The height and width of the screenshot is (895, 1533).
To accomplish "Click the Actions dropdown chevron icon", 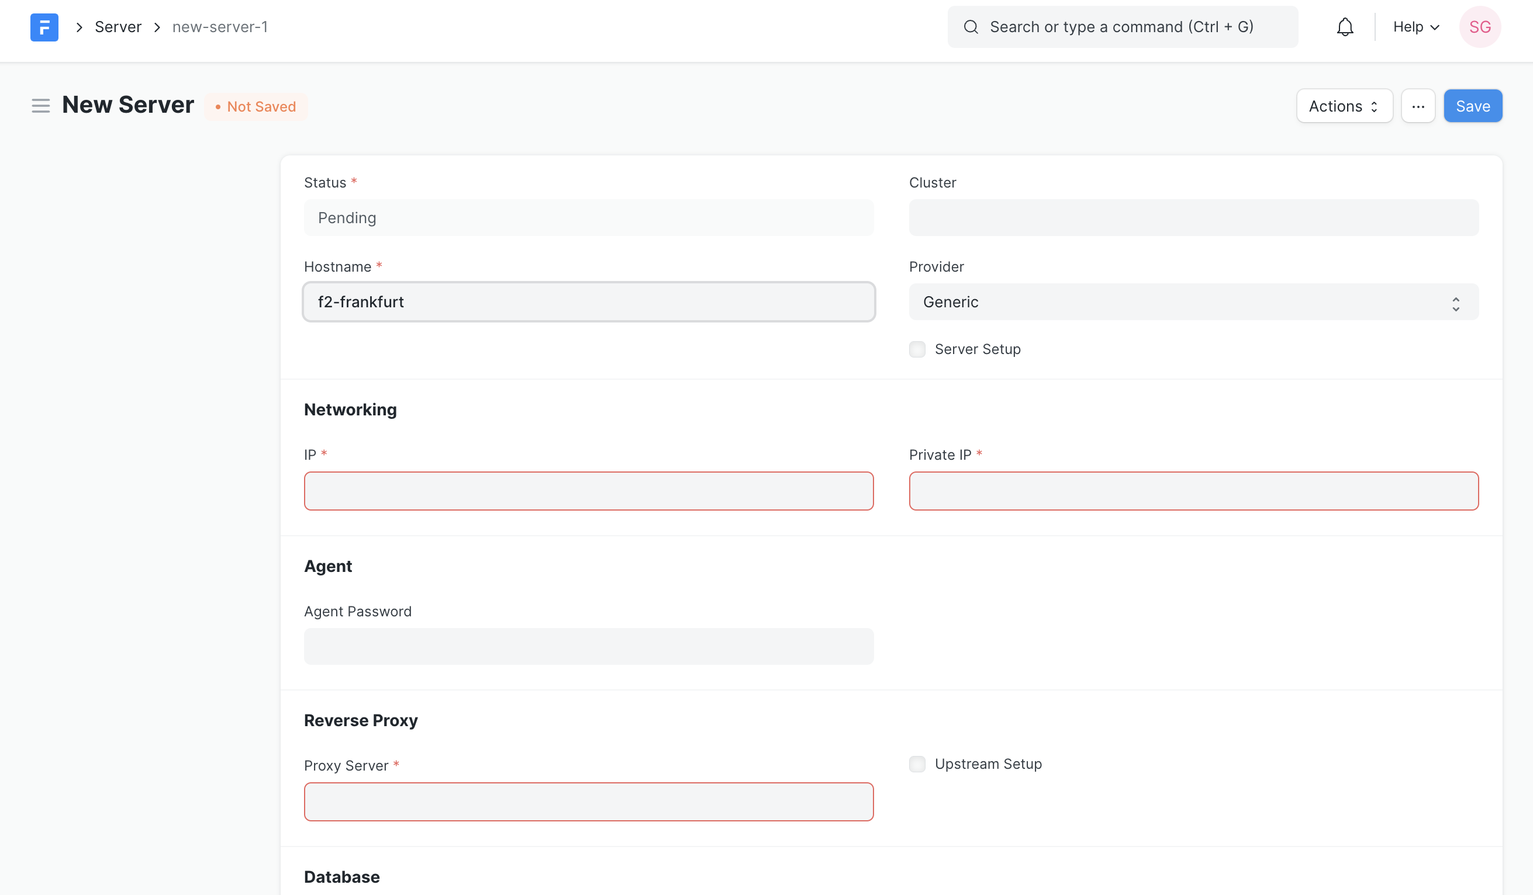I will click(x=1375, y=106).
